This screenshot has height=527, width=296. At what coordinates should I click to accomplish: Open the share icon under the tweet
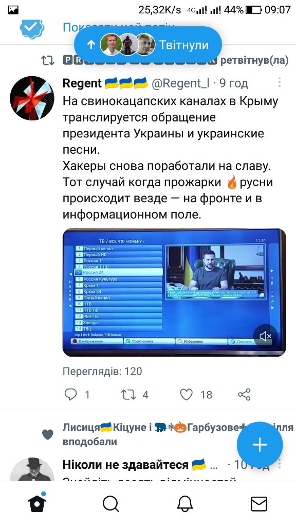244,394
